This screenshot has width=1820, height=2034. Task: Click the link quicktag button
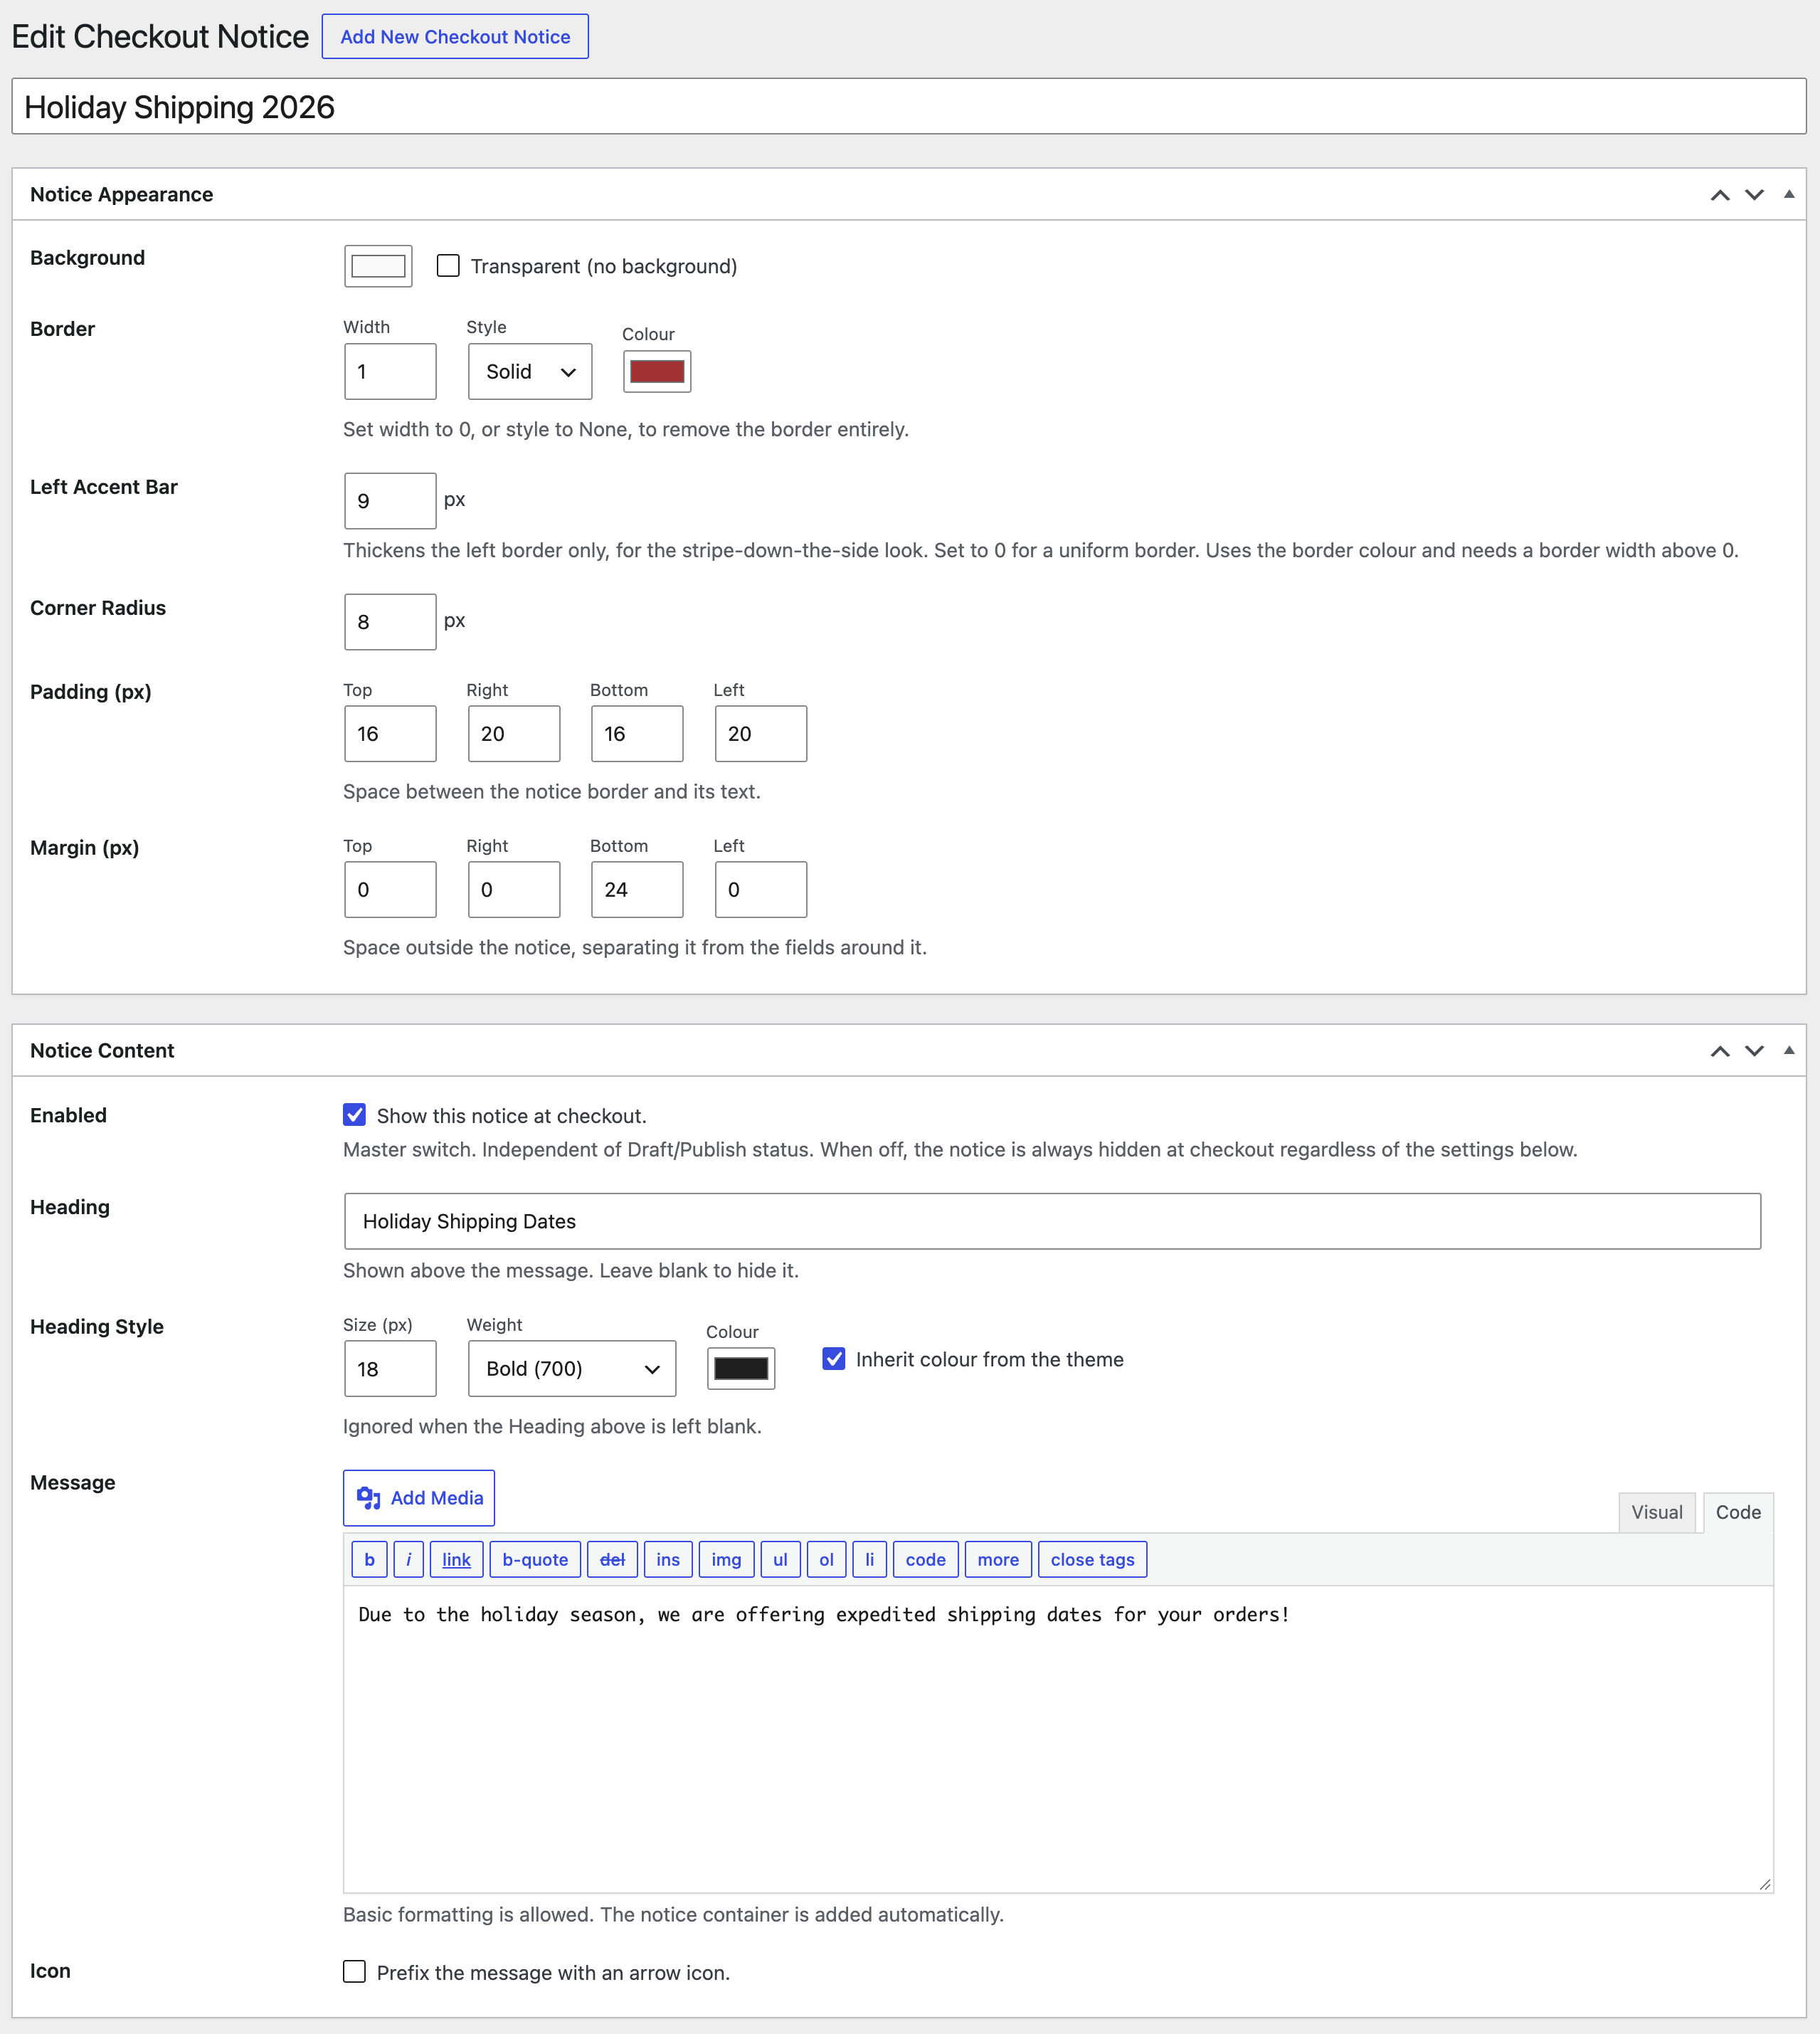click(x=456, y=1560)
